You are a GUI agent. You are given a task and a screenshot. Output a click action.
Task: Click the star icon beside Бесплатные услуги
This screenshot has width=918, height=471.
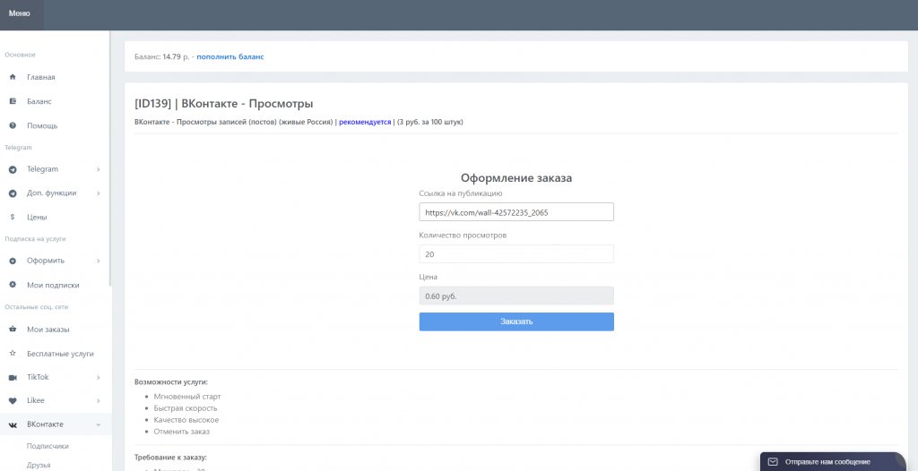click(x=13, y=354)
